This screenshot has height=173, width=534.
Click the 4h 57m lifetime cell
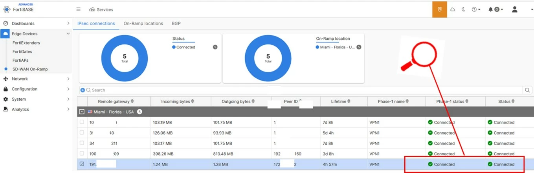pos(330,164)
